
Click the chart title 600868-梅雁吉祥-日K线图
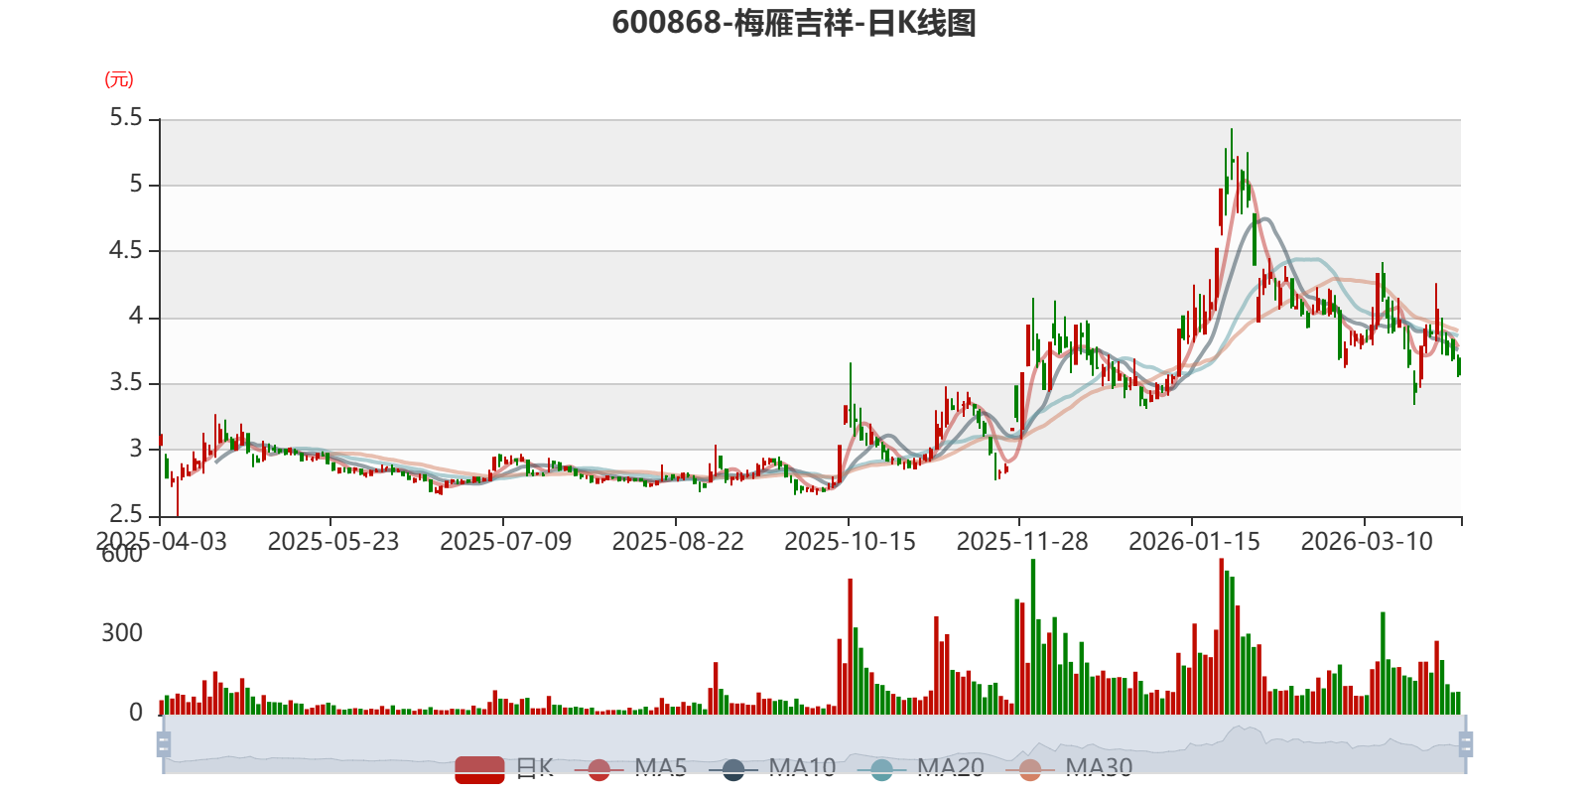(794, 23)
